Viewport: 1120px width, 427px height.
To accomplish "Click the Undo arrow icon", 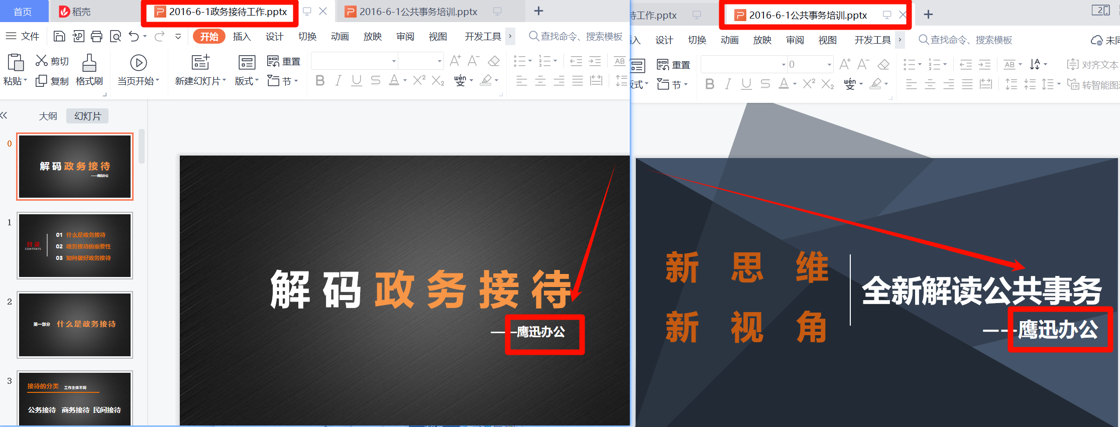I will (x=134, y=36).
